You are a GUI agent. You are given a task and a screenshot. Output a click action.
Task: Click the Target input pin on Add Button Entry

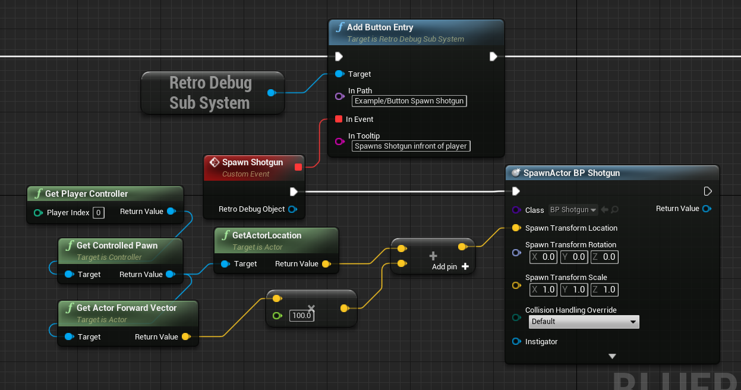[x=338, y=74]
